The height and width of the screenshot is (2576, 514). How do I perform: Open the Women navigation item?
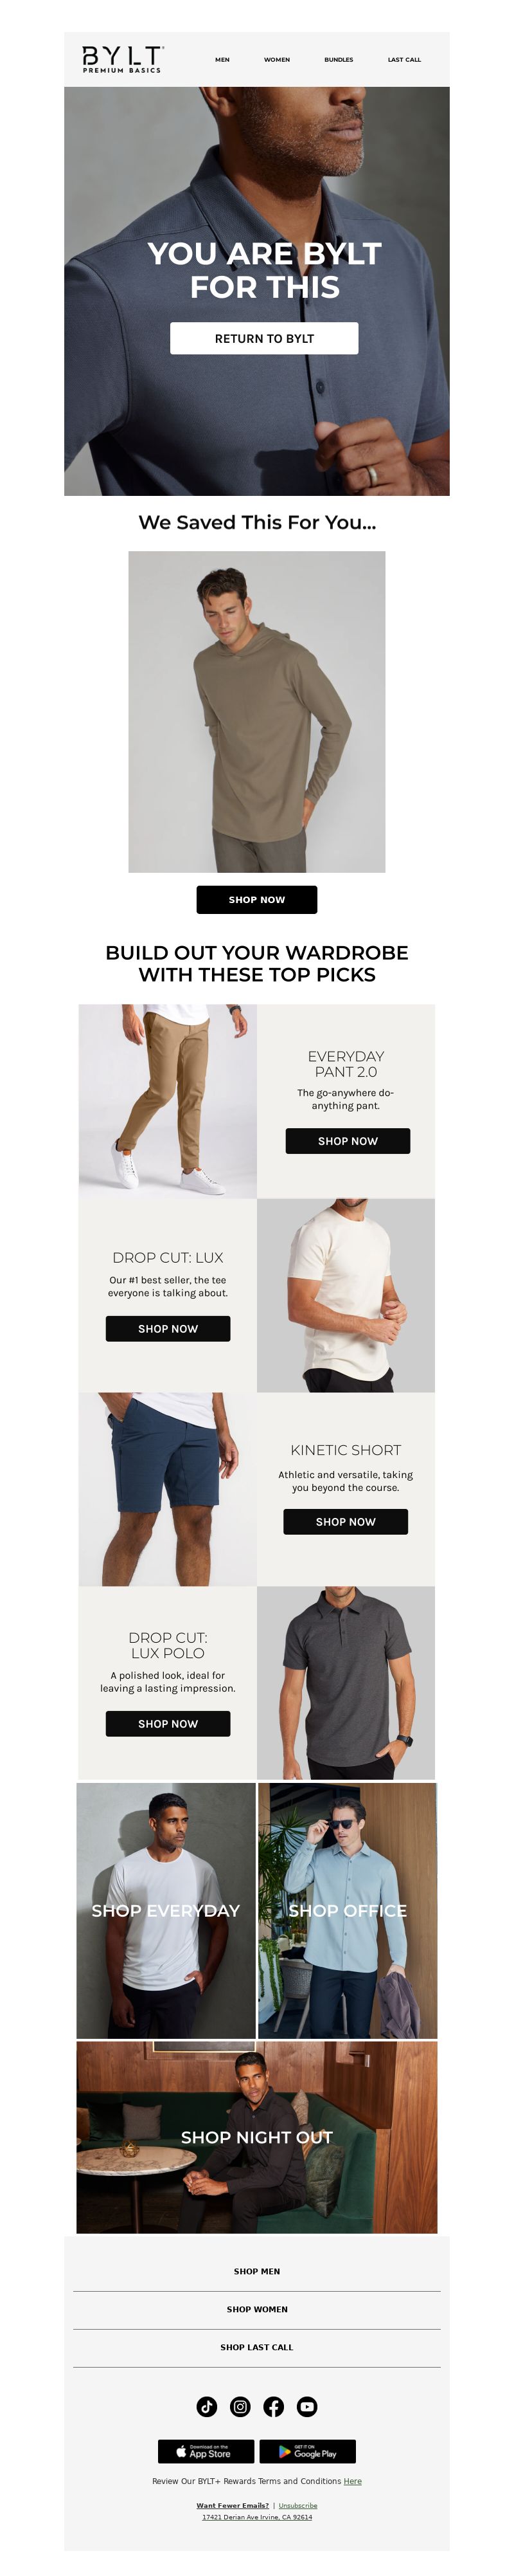[276, 60]
